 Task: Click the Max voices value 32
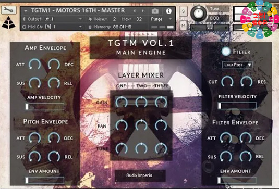point(139,19)
